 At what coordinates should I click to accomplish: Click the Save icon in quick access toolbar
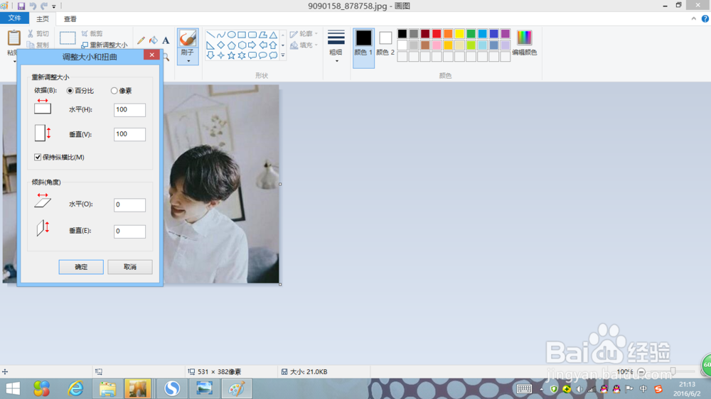[21, 6]
